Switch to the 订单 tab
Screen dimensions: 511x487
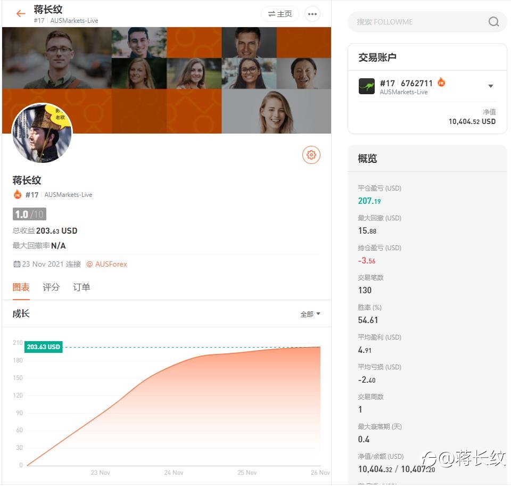pos(81,287)
